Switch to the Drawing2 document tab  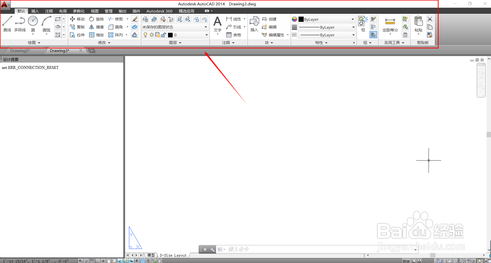(x=20, y=50)
